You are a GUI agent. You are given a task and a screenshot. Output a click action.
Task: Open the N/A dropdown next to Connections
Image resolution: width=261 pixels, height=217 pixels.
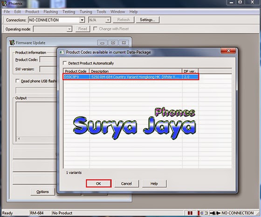108,20
